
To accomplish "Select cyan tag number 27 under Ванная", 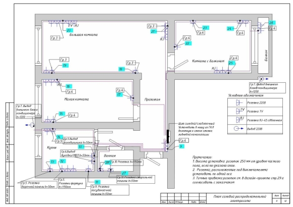I will click(124, 173).
